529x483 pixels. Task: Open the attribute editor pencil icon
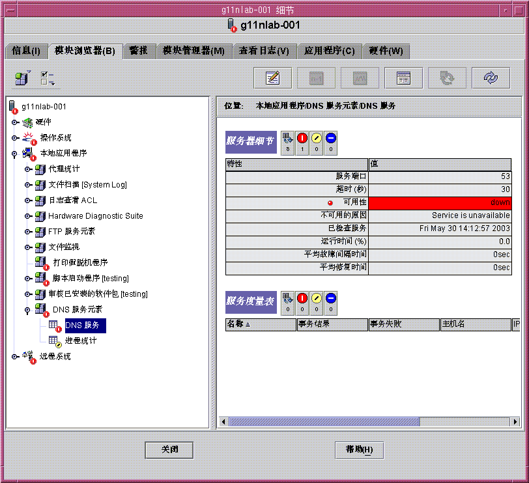click(272, 77)
